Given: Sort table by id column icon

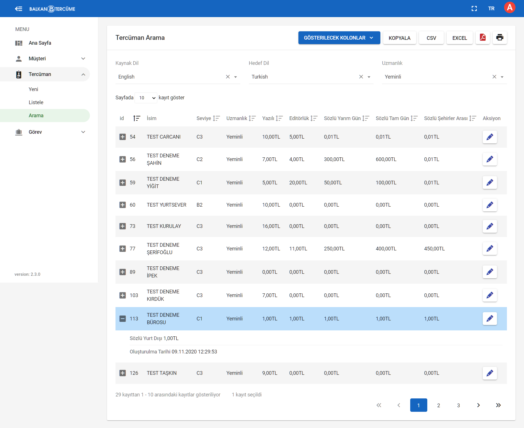Looking at the screenshot, I should coord(137,118).
